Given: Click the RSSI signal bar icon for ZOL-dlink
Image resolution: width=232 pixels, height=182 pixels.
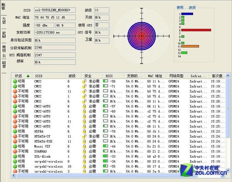Looking at the screenshot, I should pos(105,156).
